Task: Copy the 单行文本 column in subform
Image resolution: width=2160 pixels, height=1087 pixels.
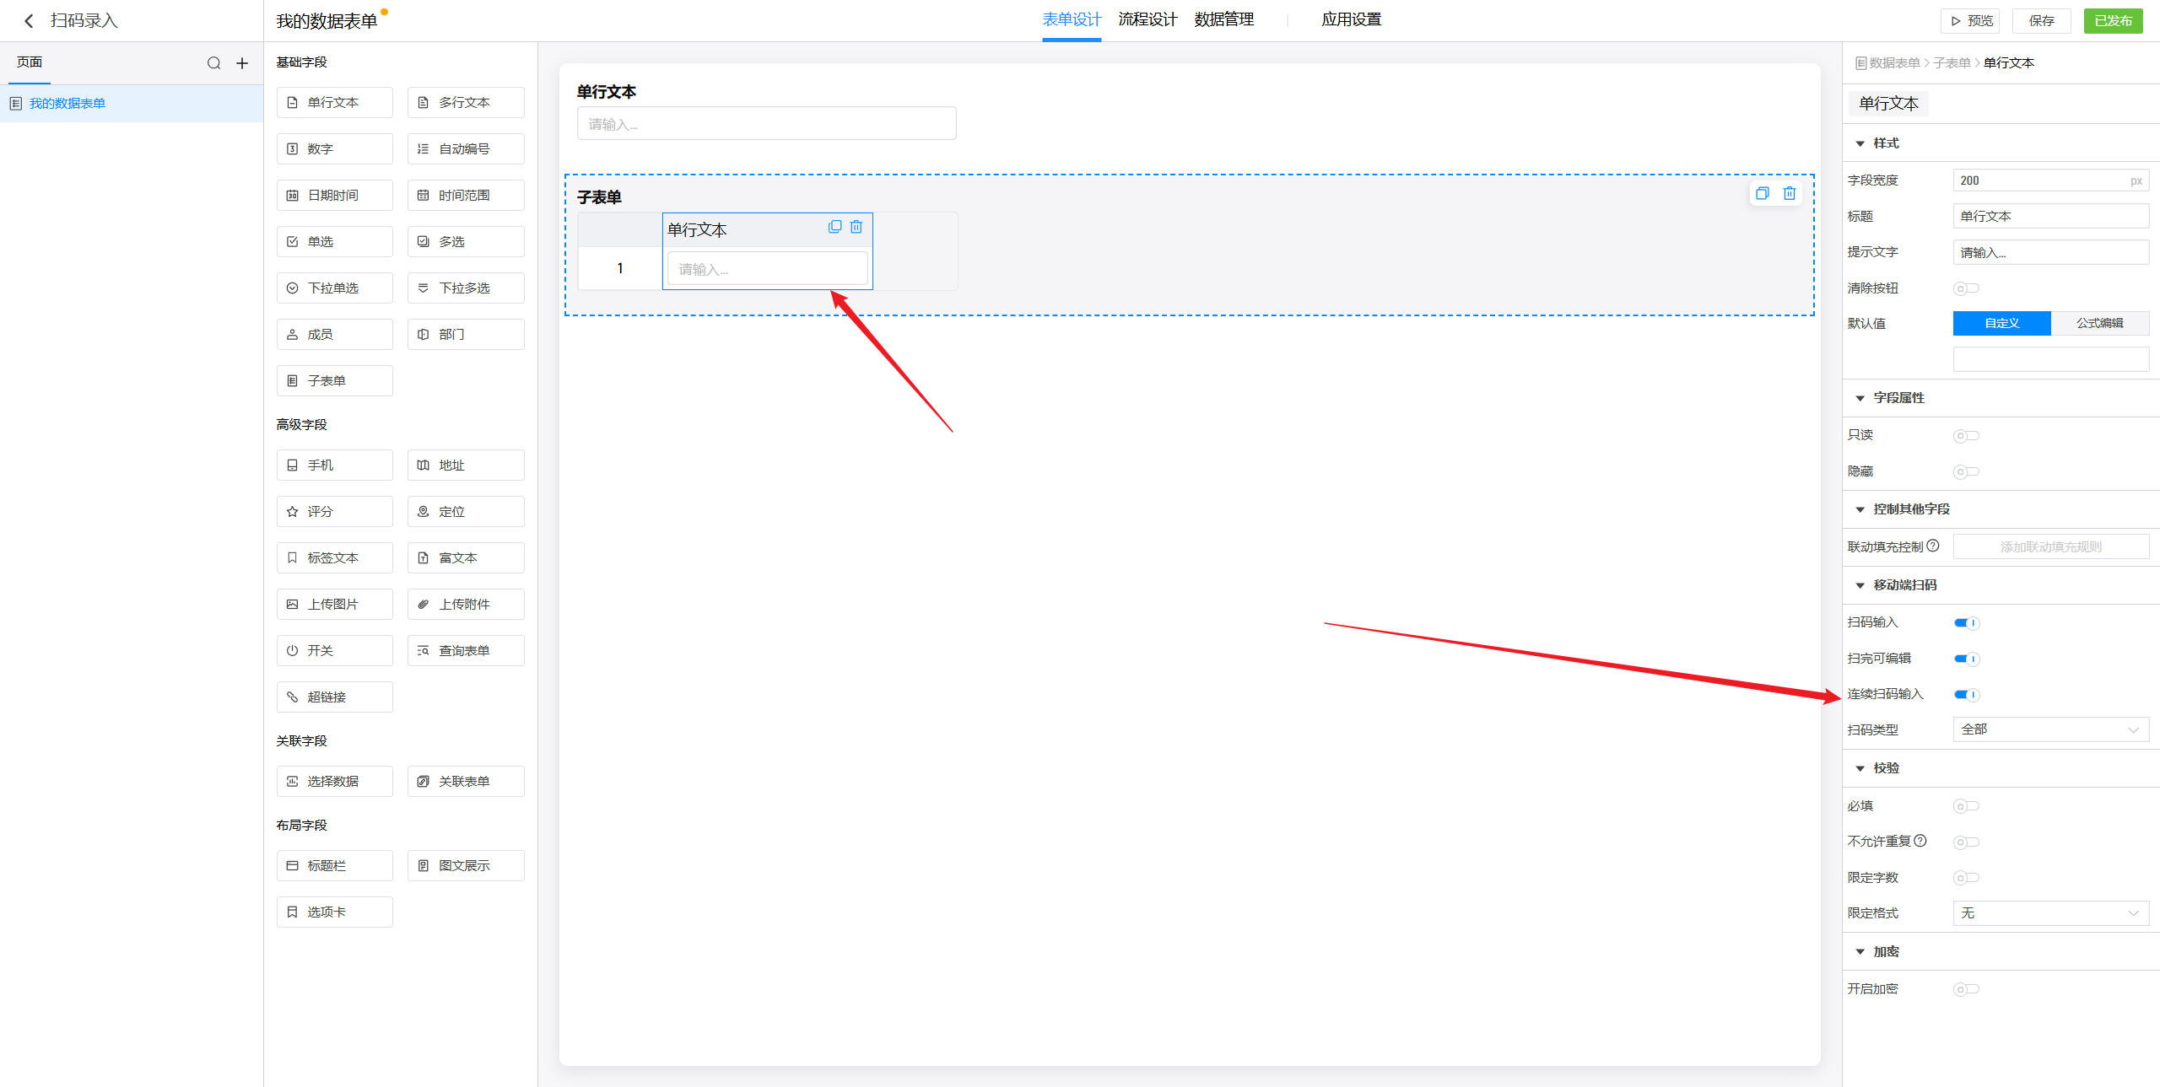Action: [834, 227]
